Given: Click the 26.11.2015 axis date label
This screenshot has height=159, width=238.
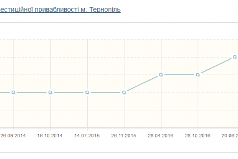Looking at the screenshot, I should [124, 136].
